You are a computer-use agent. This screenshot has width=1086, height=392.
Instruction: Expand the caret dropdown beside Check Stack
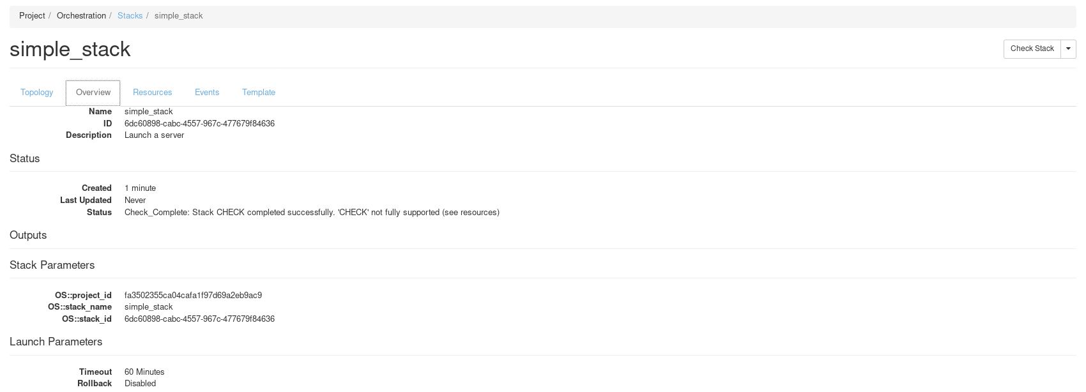click(1068, 49)
